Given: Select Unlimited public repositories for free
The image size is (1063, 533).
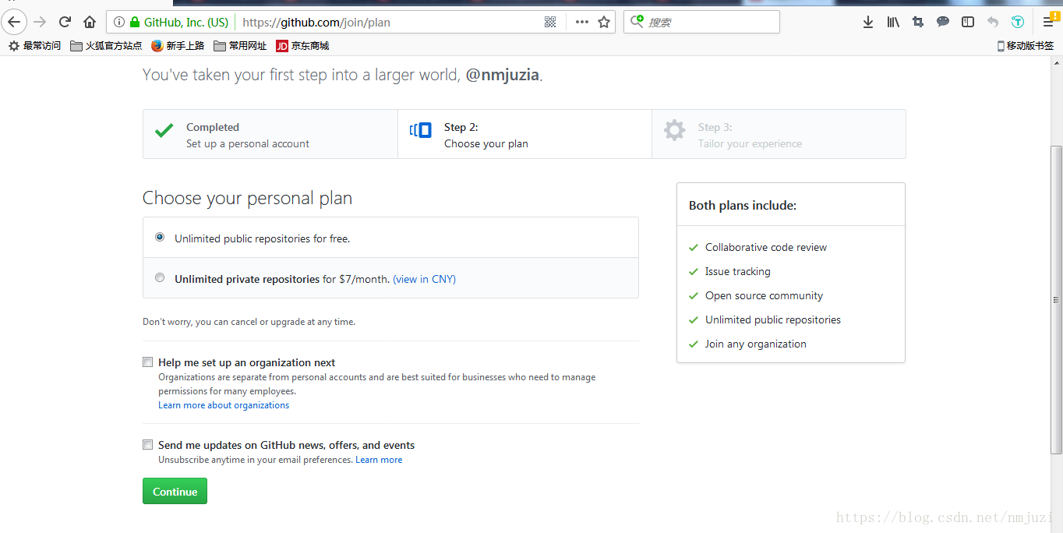Looking at the screenshot, I should click(160, 237).
